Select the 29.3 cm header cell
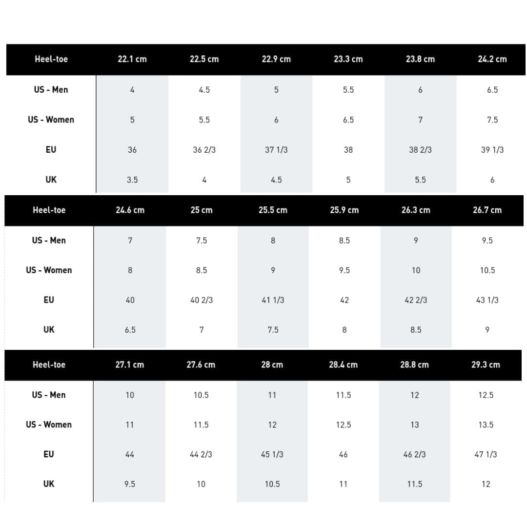The width and height of the screenshot is (527, 527). [x=486, y=365]
